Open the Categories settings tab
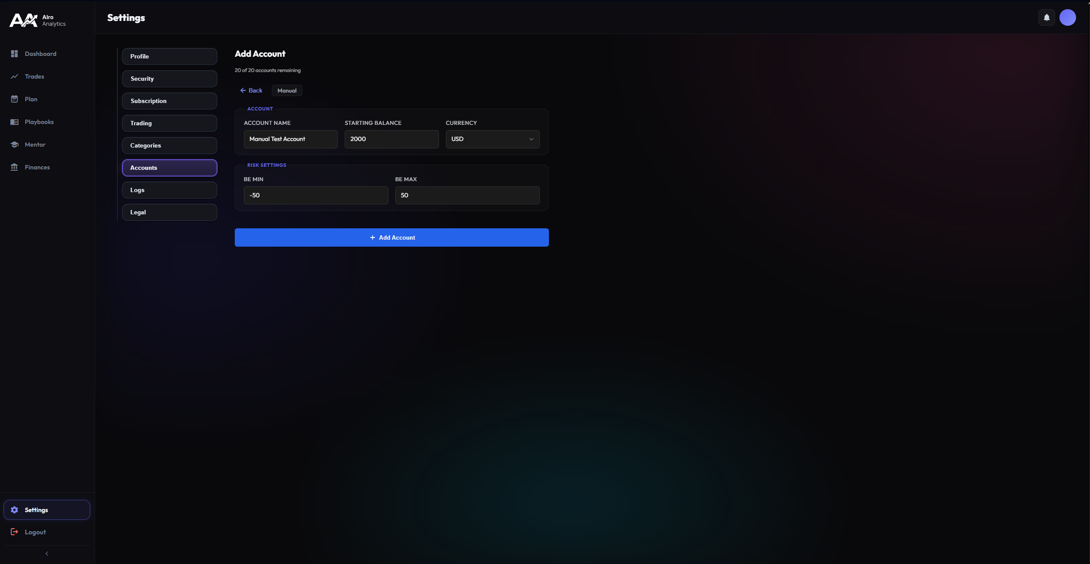The width and height of the screenshot is (1090, 564). [169, 145]
